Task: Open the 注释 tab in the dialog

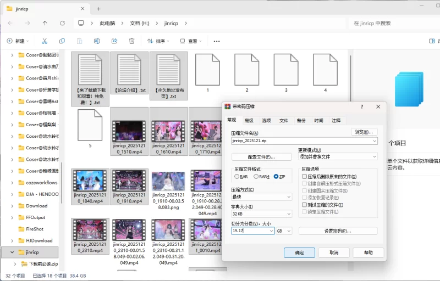Action: coord(335,121)
